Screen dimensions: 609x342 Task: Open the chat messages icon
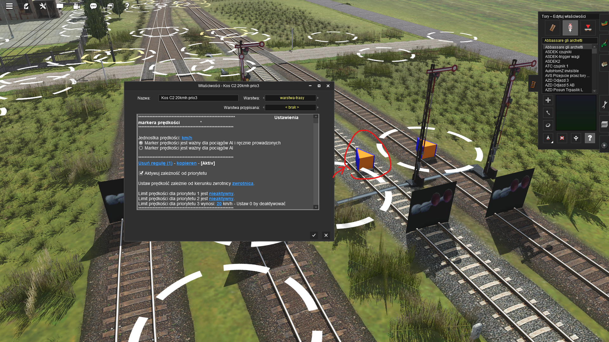point(93,6)
